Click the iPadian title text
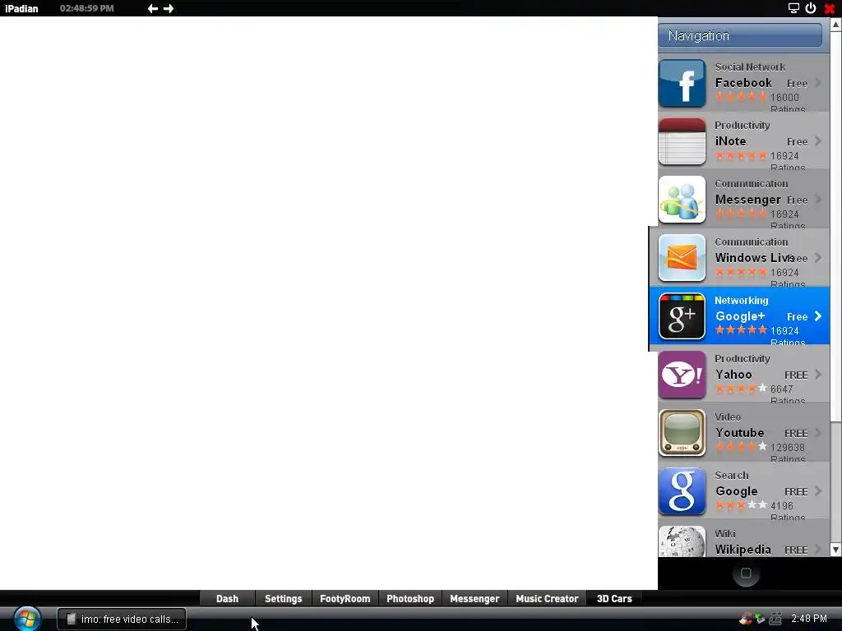Image resolution: width=842 pixels, height=631 pixels. coord(21,8)
